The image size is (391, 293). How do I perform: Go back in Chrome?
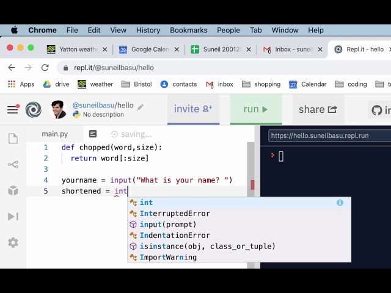coord(12,68)
